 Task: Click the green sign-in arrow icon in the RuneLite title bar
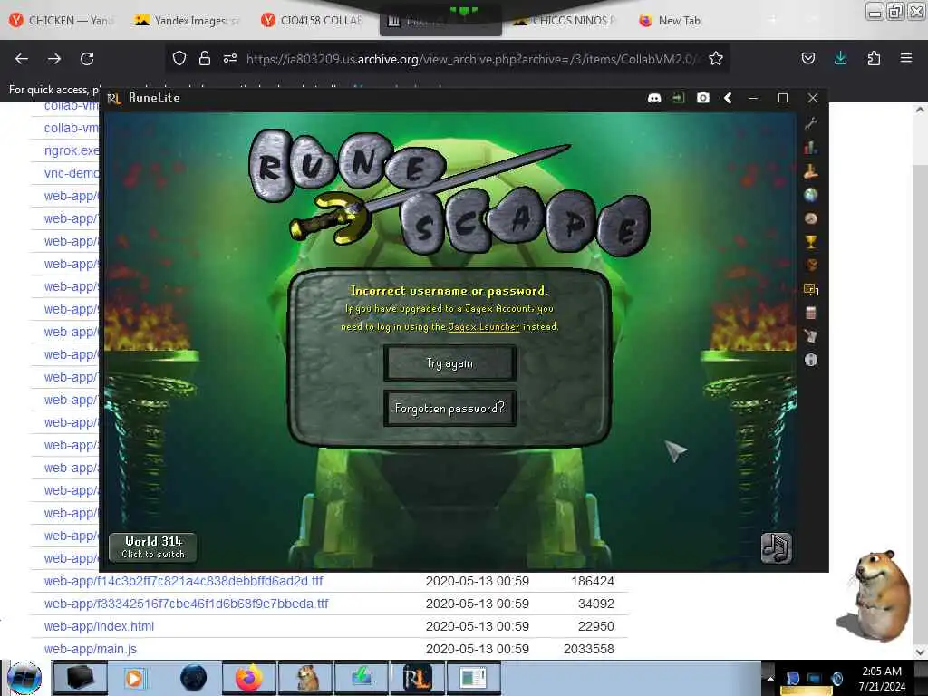coord(678,98)
